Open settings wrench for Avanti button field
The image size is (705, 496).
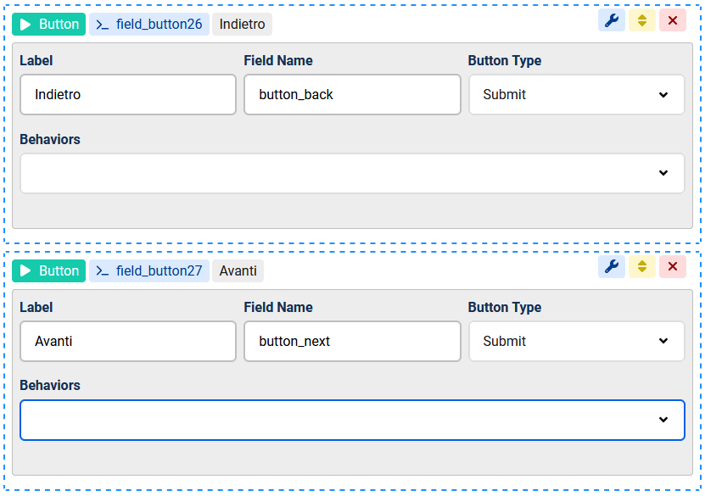tap(612, 266)
